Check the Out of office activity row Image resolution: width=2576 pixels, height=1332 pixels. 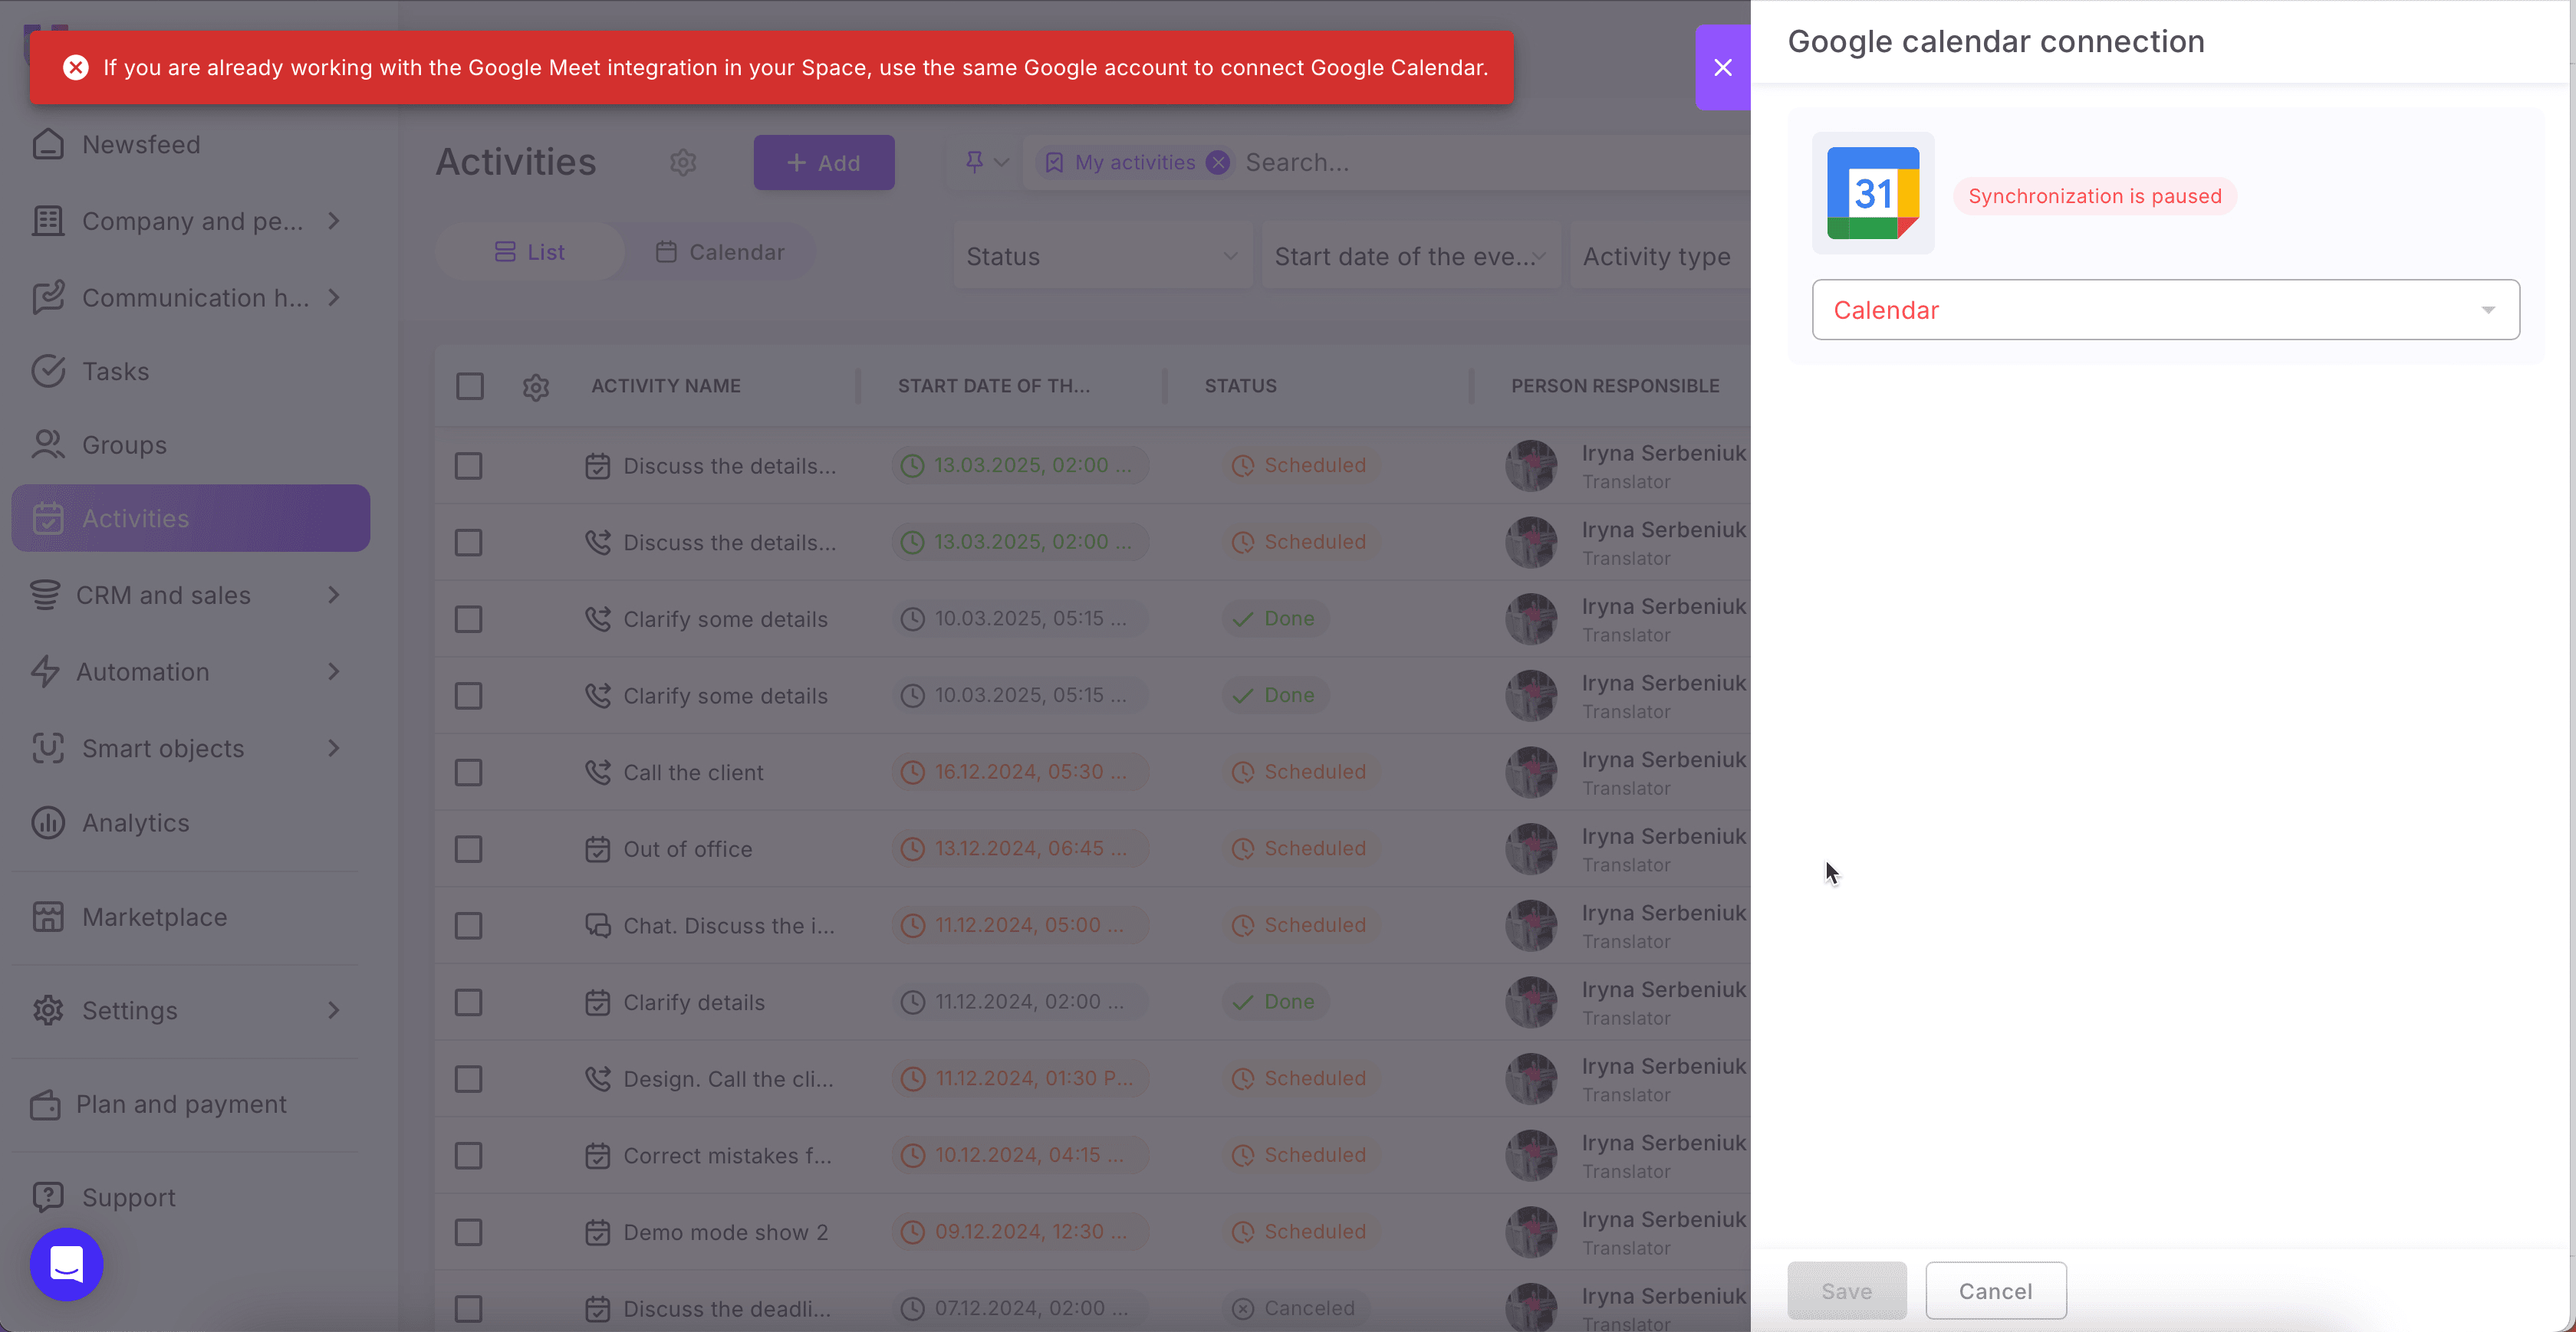coord(469,849)
